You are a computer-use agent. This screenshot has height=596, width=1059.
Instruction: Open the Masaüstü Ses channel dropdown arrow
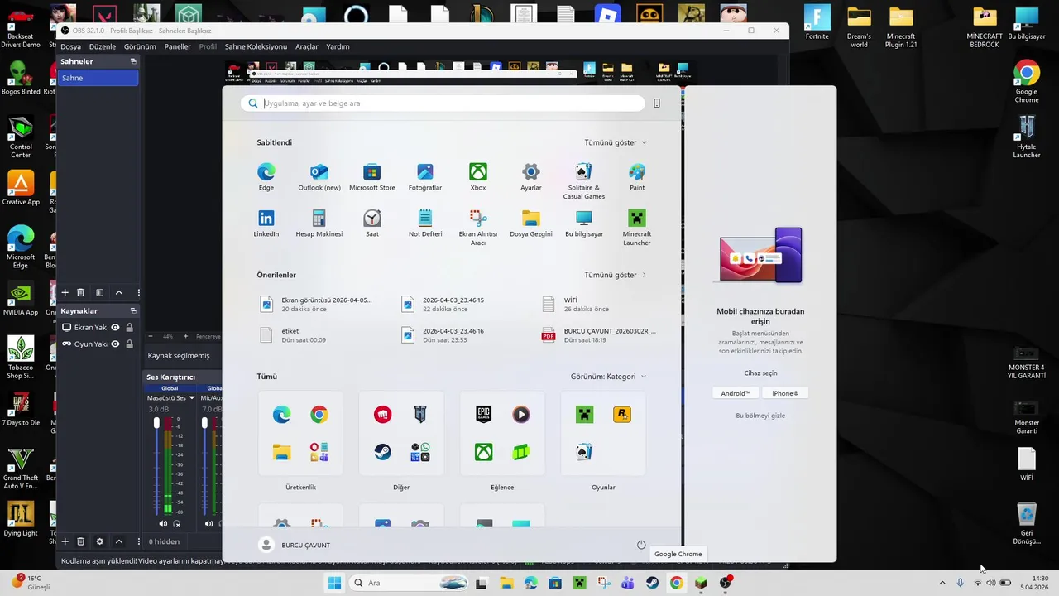(192, 398)
